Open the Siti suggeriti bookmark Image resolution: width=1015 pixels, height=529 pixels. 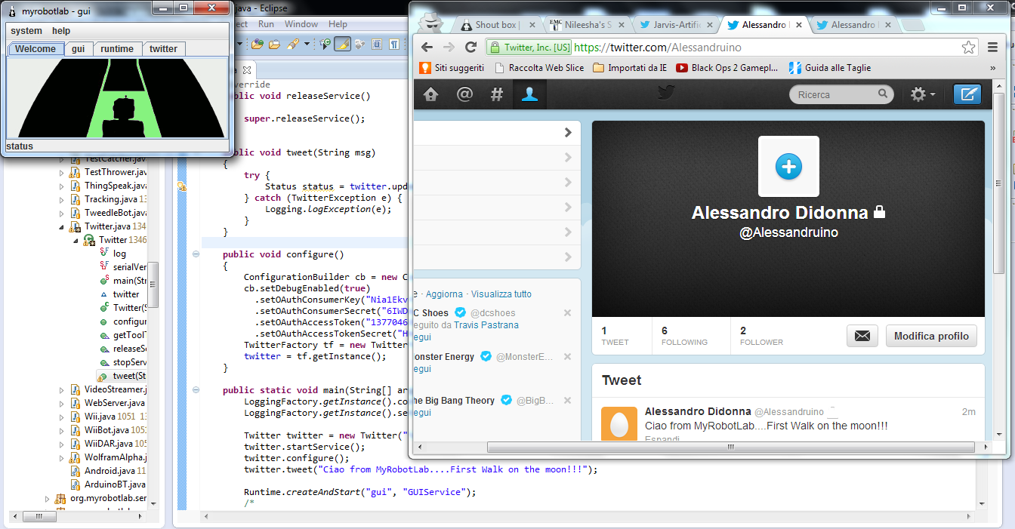[452, 68]
